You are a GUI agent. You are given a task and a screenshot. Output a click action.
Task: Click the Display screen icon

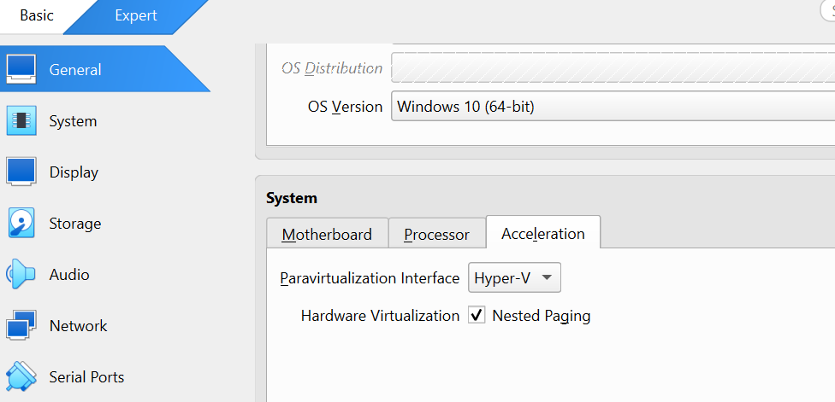21,172
